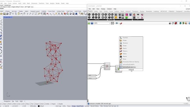Click sketch marker icon on Grasshopper toolbar
190x107 pixels.
pos(121,23)
